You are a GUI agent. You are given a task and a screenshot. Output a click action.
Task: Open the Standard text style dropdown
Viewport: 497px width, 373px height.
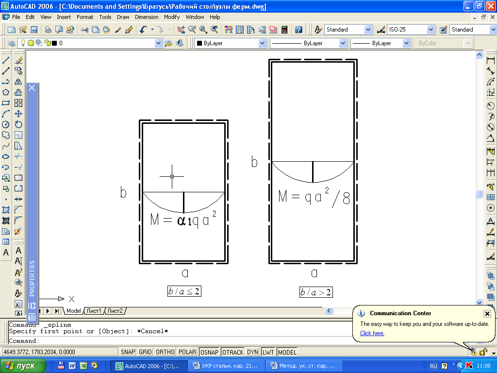(x=368, y=30)
